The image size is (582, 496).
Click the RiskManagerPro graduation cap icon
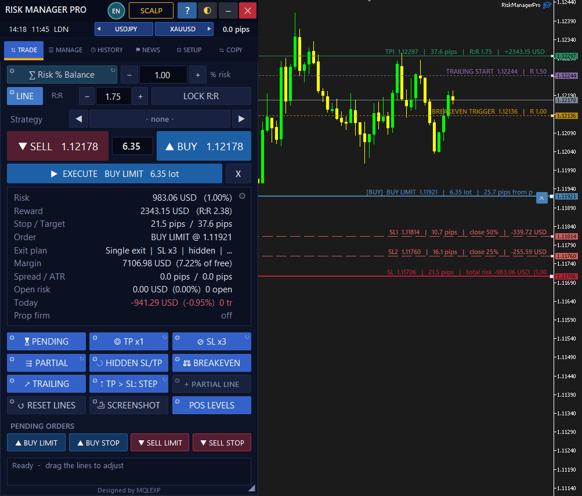(x=547, y=5)
